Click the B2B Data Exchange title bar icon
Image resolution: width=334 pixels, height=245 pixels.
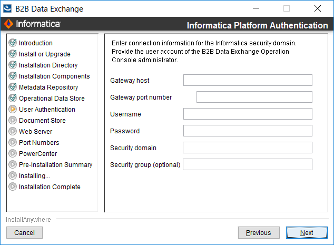(x=8, y=8)
